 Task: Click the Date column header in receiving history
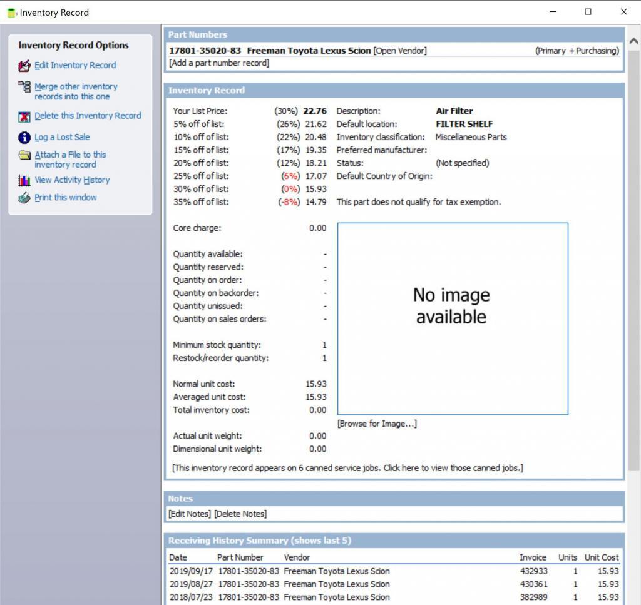tap(178, 557)
